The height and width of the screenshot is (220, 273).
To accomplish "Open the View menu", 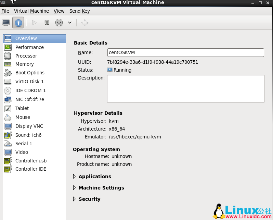I will pos(59,11).
